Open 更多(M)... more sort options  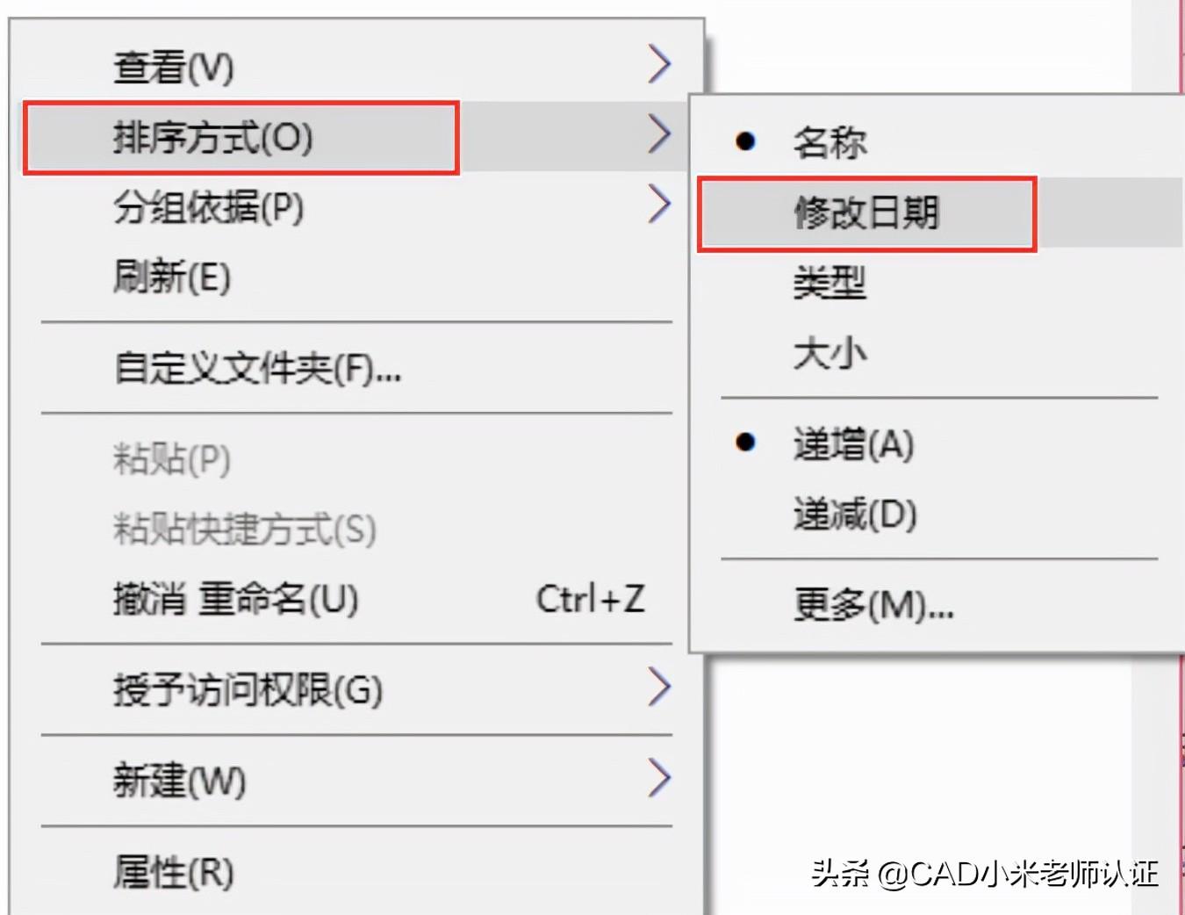(x=873, y=605)
